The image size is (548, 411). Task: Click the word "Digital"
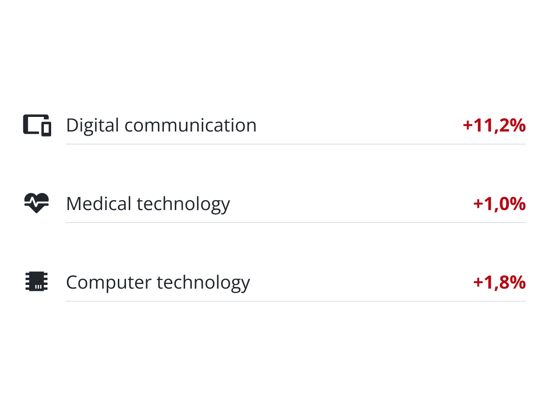point(93,125)
